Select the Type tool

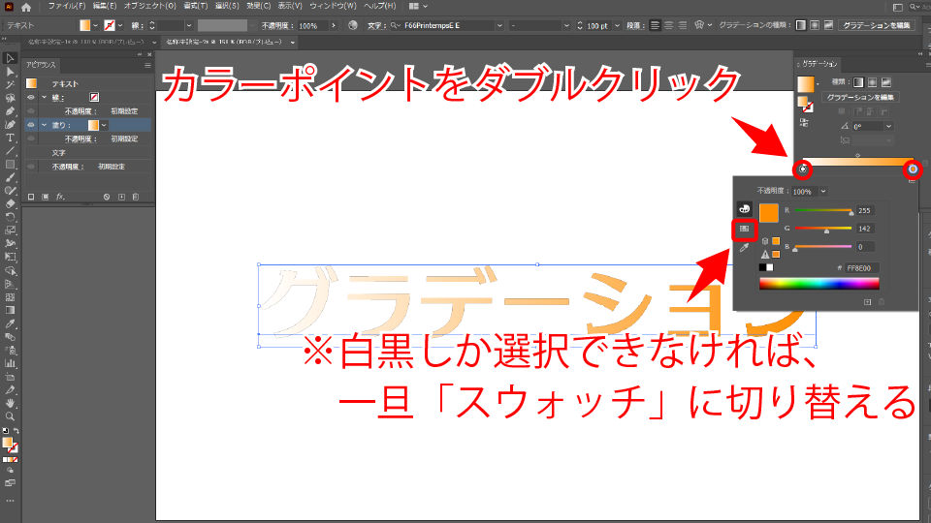[x=10, y=138]
